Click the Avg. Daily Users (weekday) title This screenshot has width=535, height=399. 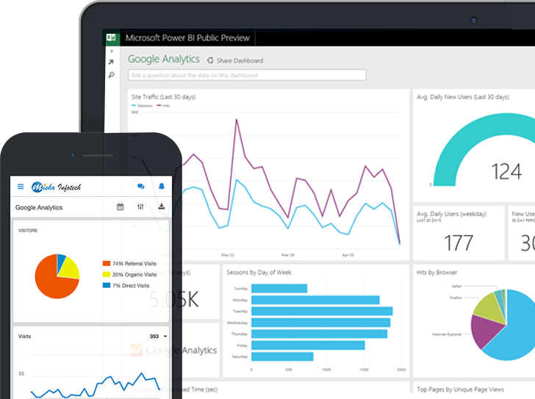tap(452, 214)
